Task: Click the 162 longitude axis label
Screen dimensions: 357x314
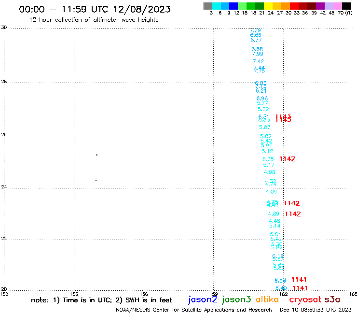Action: point(284,294)
